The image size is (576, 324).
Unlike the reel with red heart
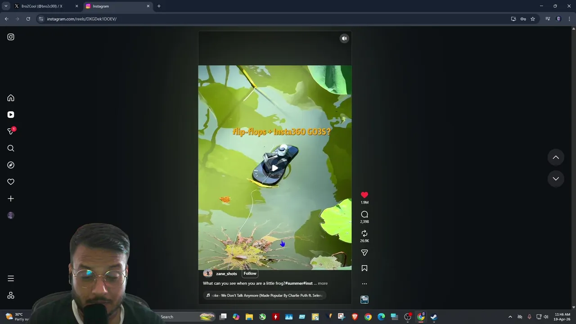click(x=364, y=195)
